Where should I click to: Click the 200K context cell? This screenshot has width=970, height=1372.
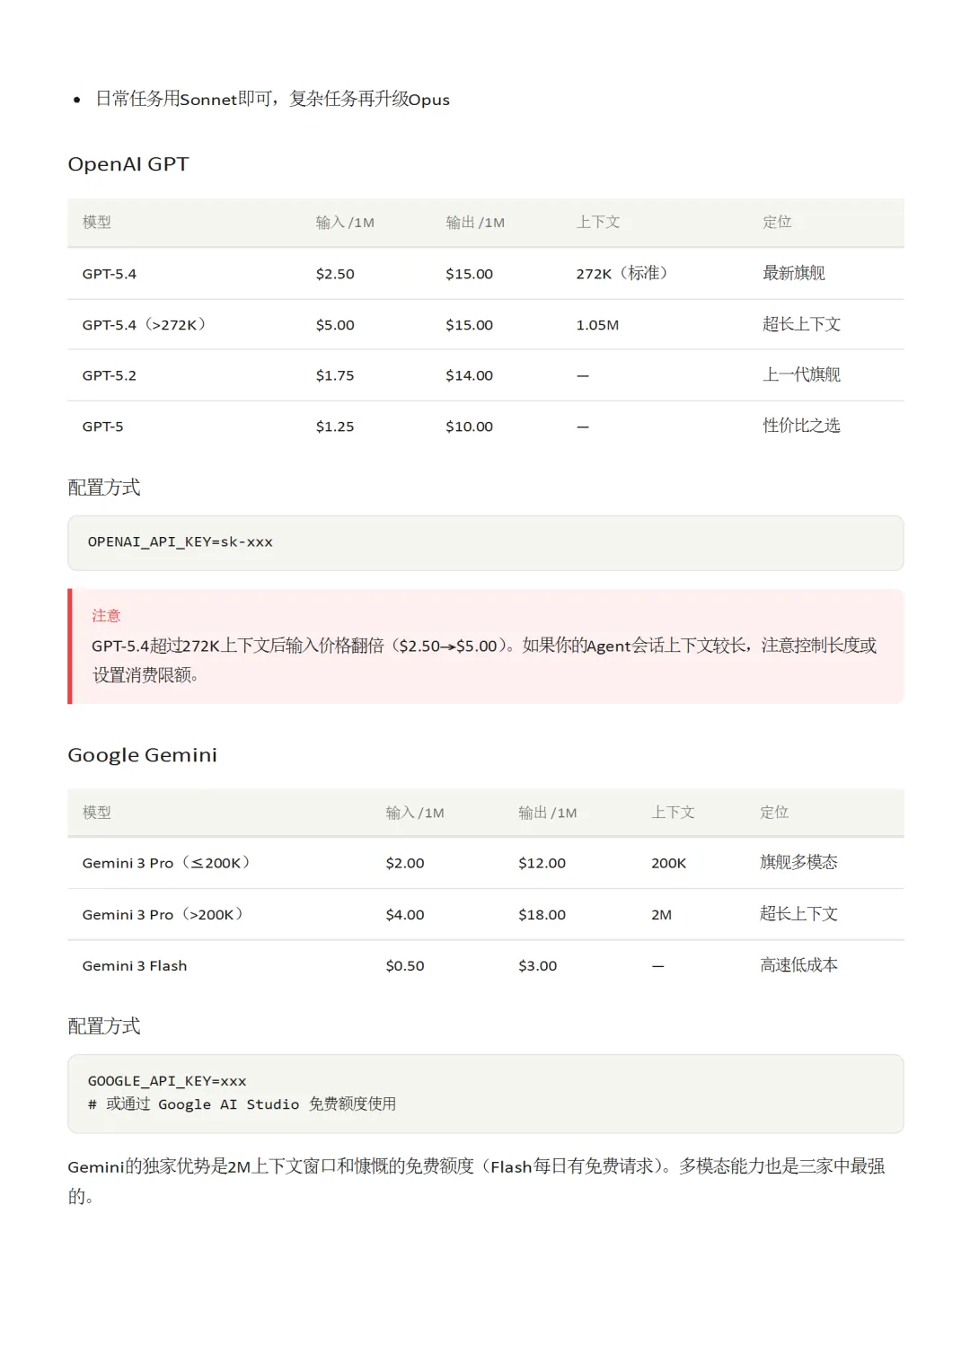(669, 863)
